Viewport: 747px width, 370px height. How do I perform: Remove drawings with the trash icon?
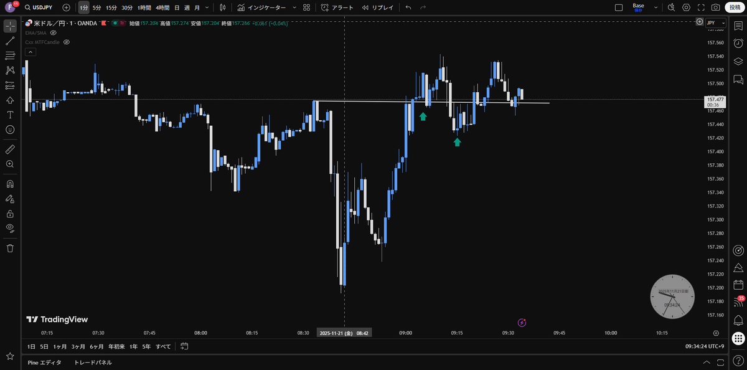(10, 248)
